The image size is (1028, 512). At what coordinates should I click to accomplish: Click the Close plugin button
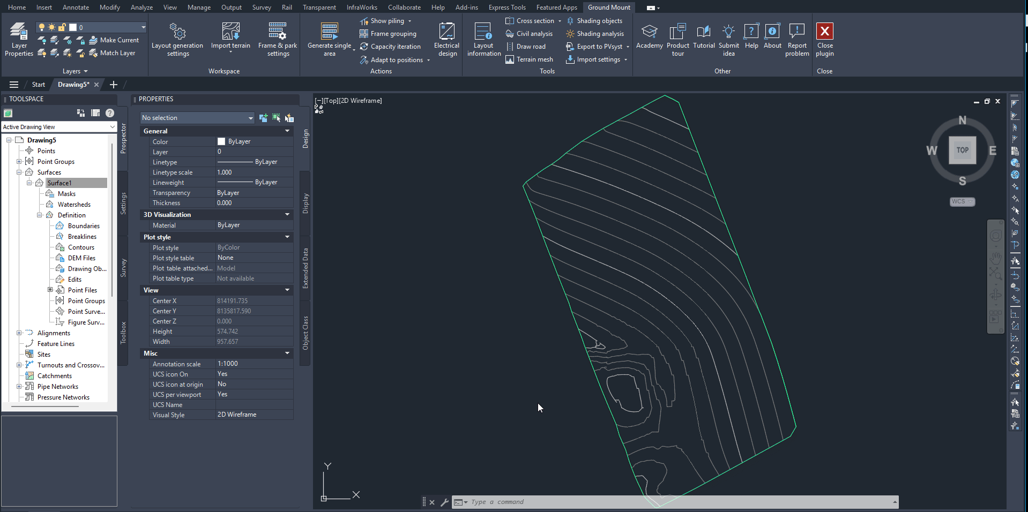tap(825, 39)
